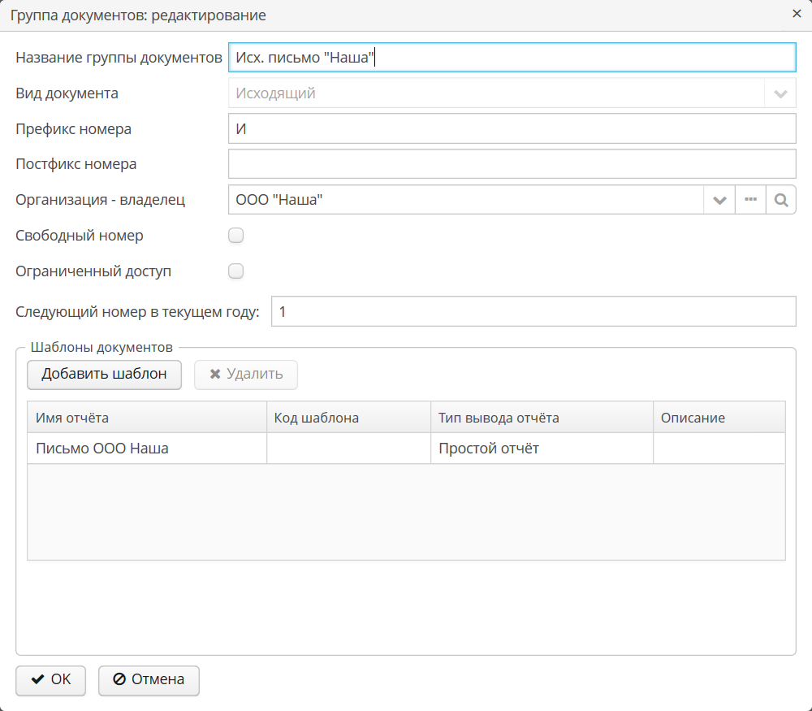Click the 'Код шаблона' column header

[348, 418]
